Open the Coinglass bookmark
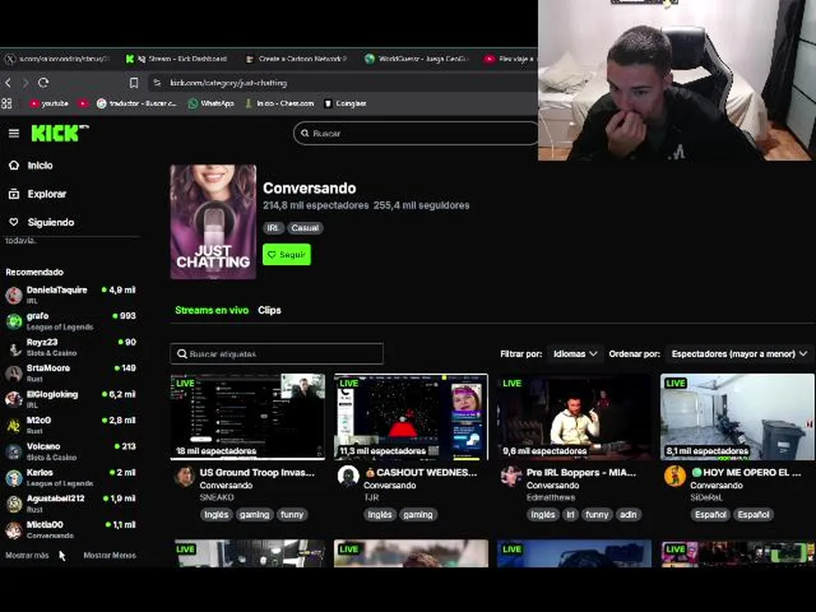The width and height of the screenshot is (816, 612). click(346, 104)
